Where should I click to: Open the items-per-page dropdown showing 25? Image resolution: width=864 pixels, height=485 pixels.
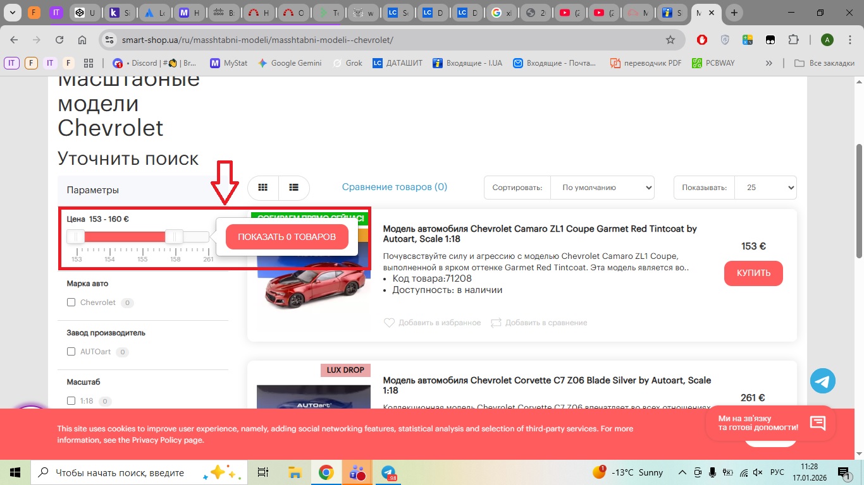tap(765, 188)
